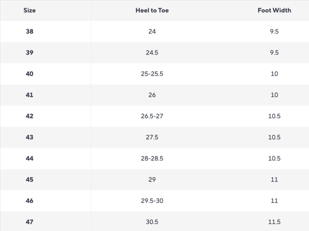The height and width of the screenshot is (231, 309).
Task: Select the 28-28.5 heel to toe cell
Action: (152, 158)
